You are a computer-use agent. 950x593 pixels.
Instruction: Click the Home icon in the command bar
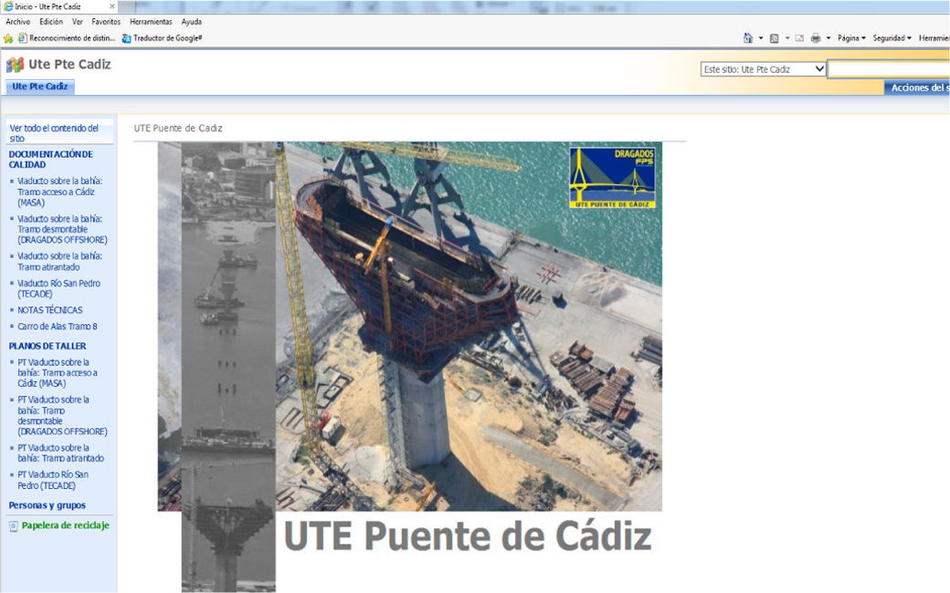[x=748, y=38]
